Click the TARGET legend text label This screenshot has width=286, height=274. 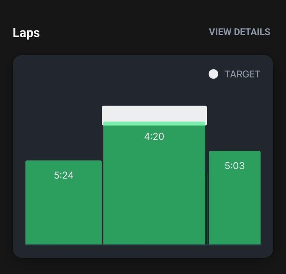point(242,74)
